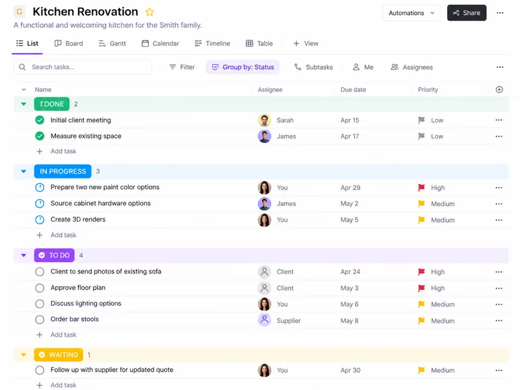520x390 pixels.
Task: Click the green DONE status label
Action: click(52, 104)
